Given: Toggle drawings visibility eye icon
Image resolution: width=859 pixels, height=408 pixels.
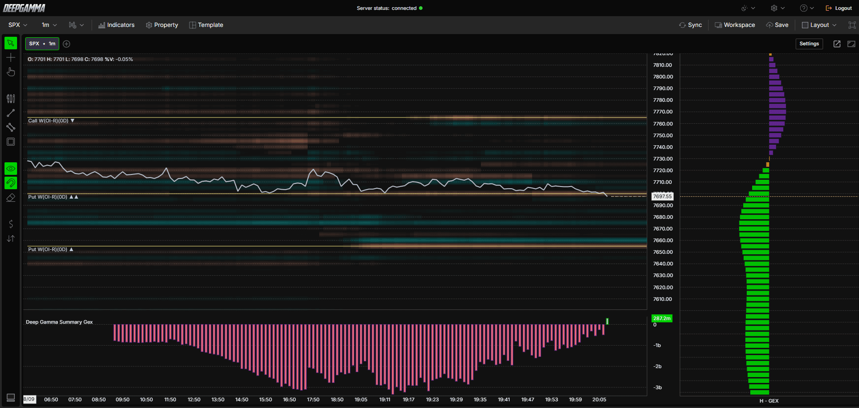Looking at the screenshot, I should coord(11,169).
